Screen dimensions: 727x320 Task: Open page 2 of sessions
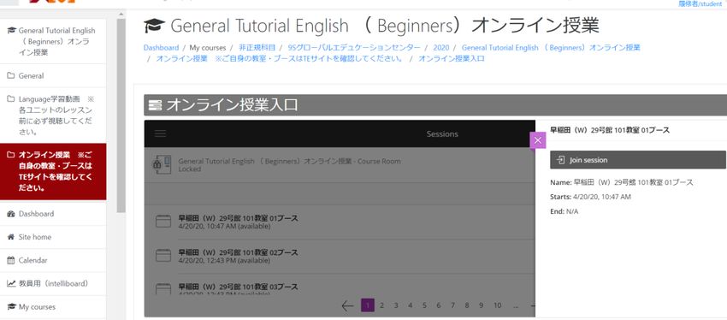(x=381, y=305)
